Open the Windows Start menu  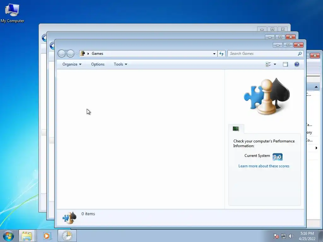[x=9, y=236]
